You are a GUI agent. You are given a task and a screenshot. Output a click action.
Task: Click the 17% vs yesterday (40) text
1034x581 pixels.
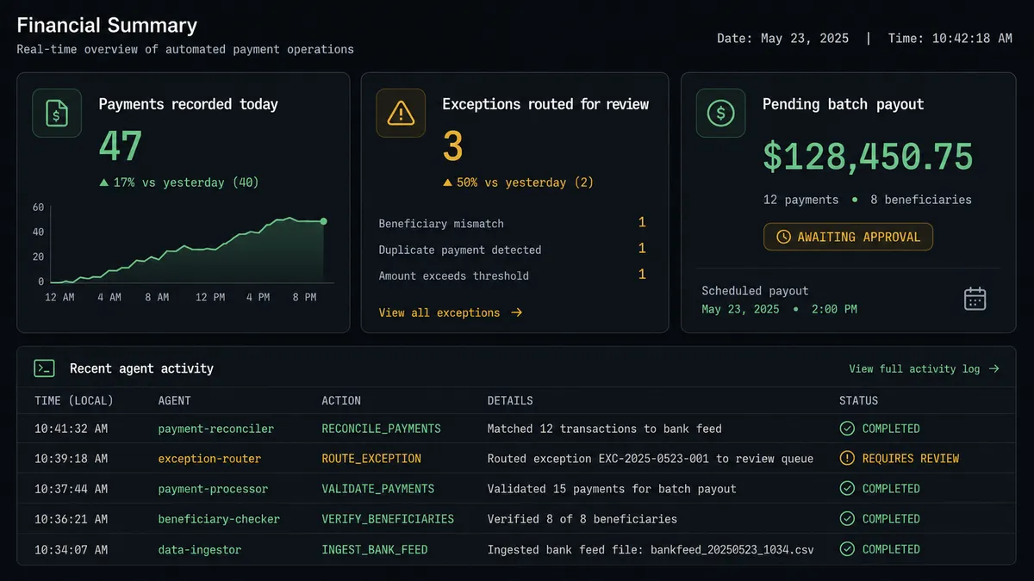(x=186, y=182)
